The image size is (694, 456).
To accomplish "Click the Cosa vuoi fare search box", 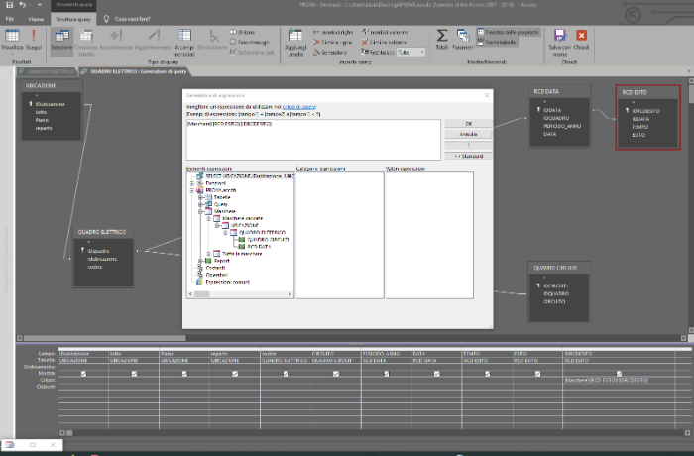I will [132, 19].
